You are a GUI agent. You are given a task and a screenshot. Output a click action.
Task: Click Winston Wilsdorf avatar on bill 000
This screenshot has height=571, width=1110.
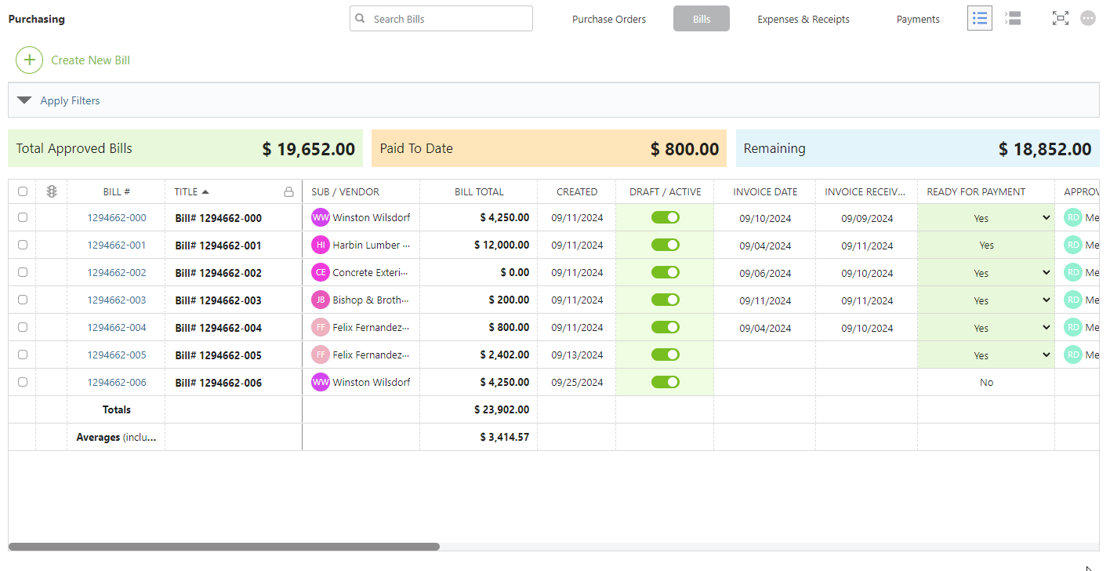click(321, 217)
